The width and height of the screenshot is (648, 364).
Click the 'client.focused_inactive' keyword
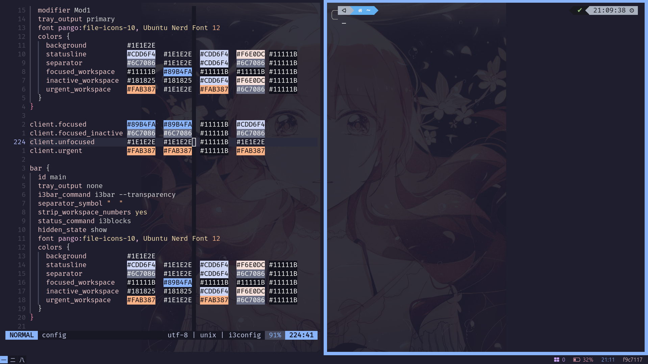click(76, 133)
